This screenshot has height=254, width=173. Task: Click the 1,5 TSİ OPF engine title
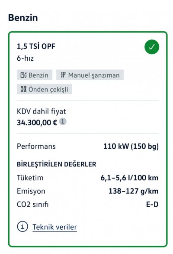pos(36,46)
